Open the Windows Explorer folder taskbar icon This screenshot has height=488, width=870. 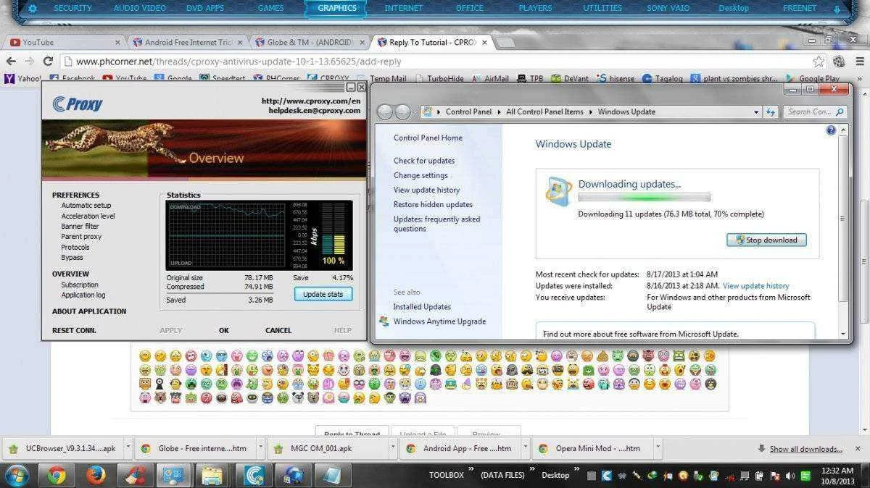coord(213,475)
